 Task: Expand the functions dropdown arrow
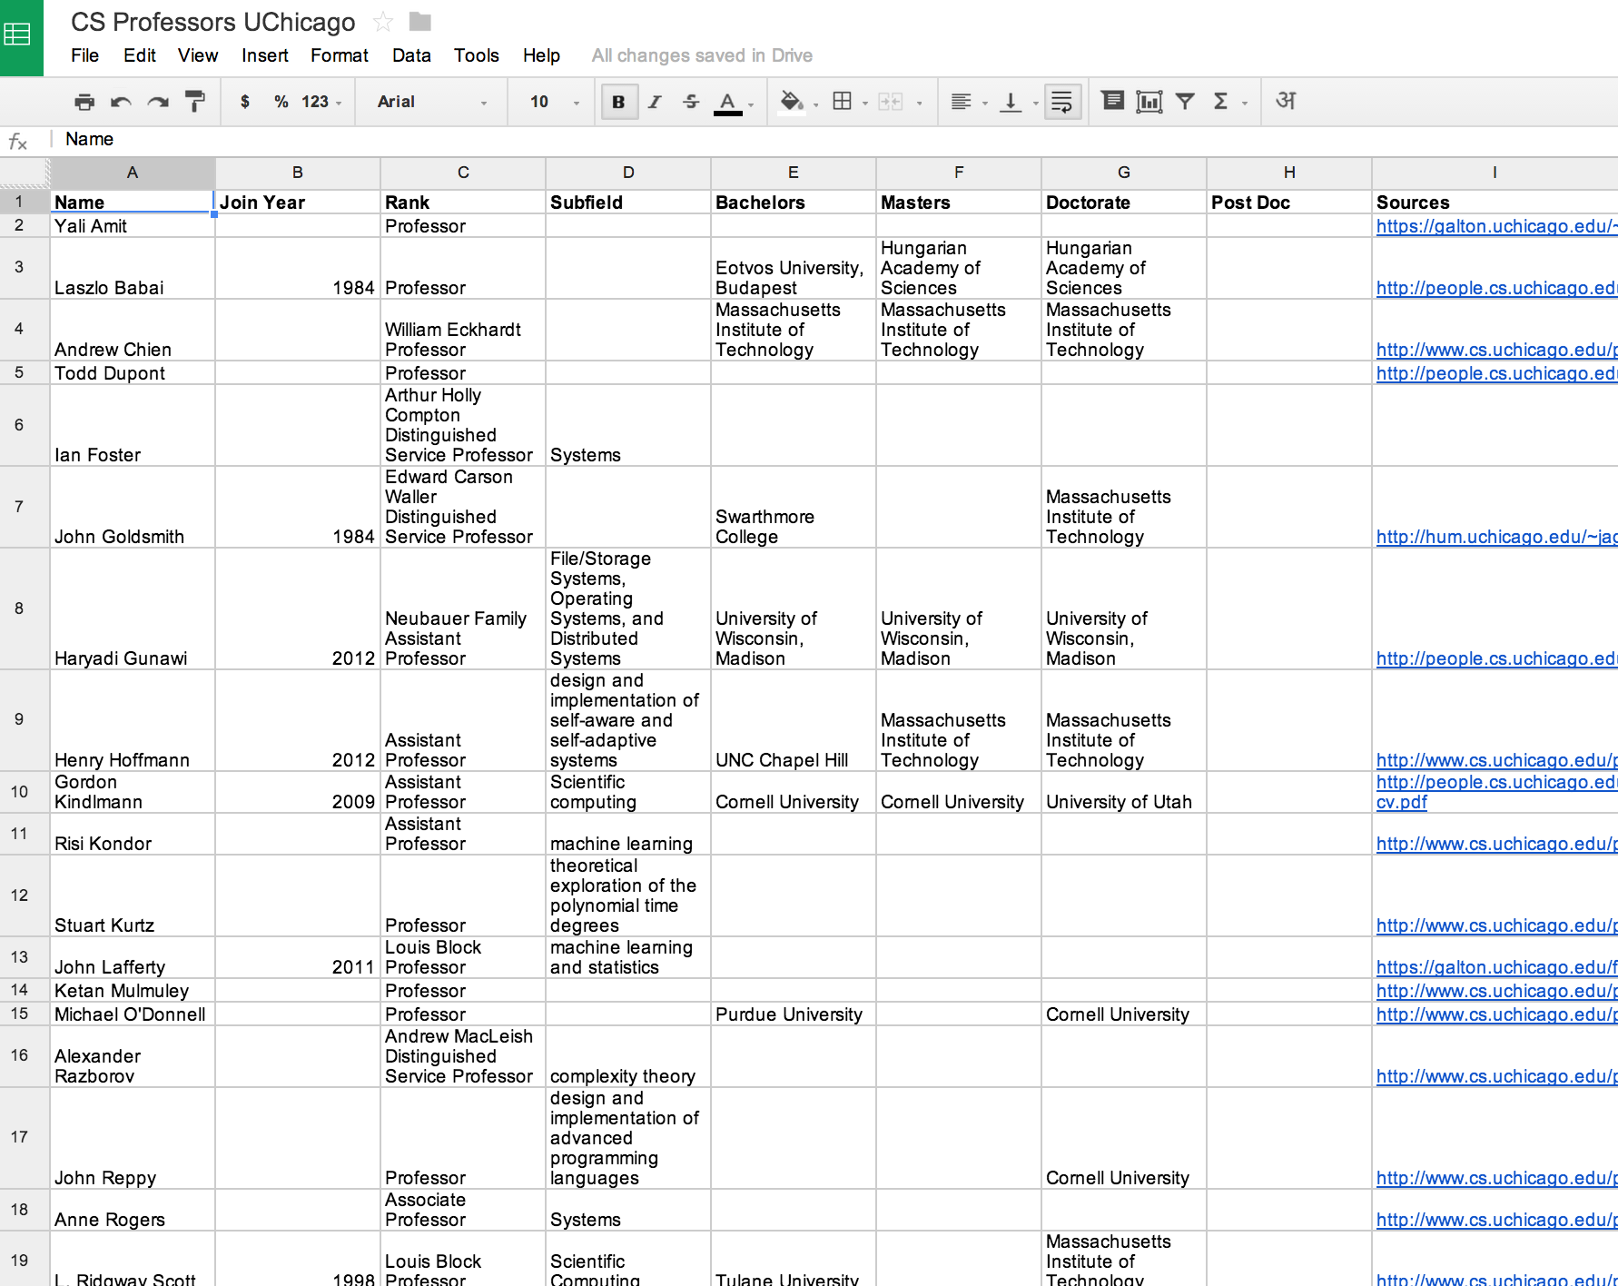(1245, 104)
